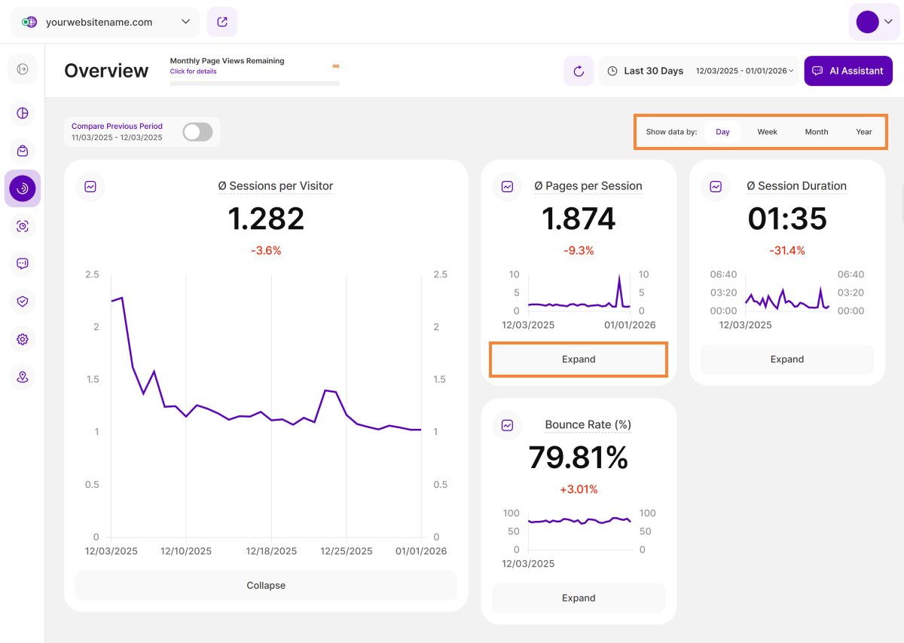Viewport: 904px width, 643px height.
Task: Open the settings gear in sidebar
Action: (x=23, y=339)
